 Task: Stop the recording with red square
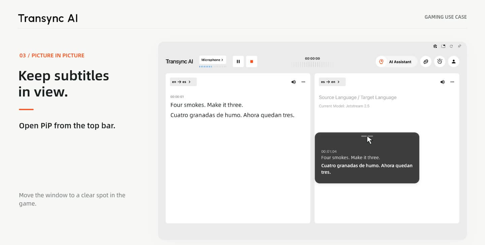tap(252, 62)
